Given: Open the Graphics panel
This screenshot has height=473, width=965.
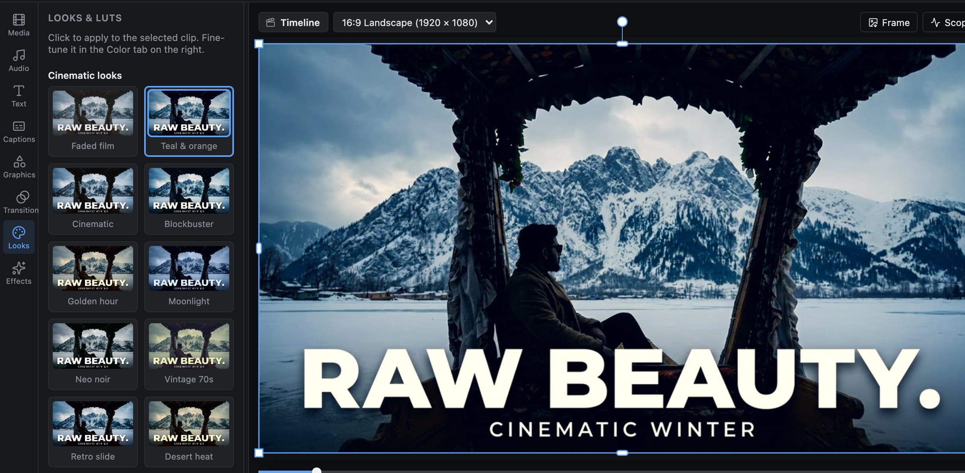Looking at the screenshot, I should point(19,167).
